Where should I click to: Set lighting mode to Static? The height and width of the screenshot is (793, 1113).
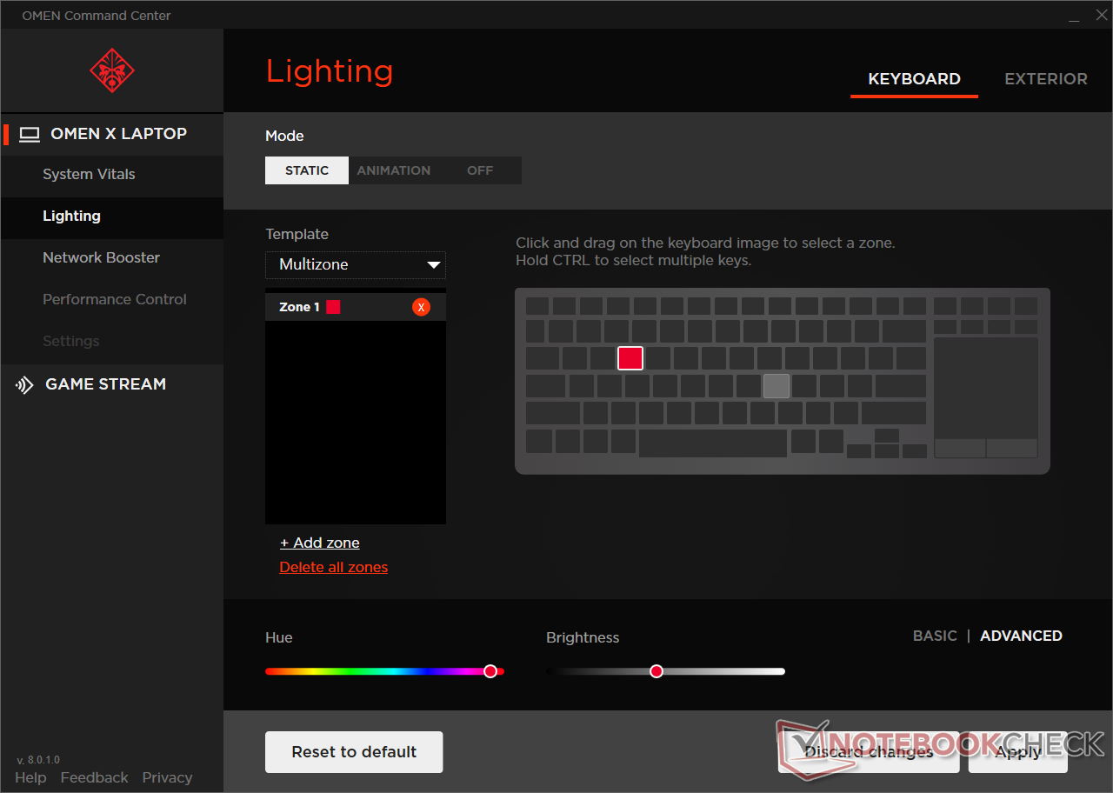tap(307, 170)
